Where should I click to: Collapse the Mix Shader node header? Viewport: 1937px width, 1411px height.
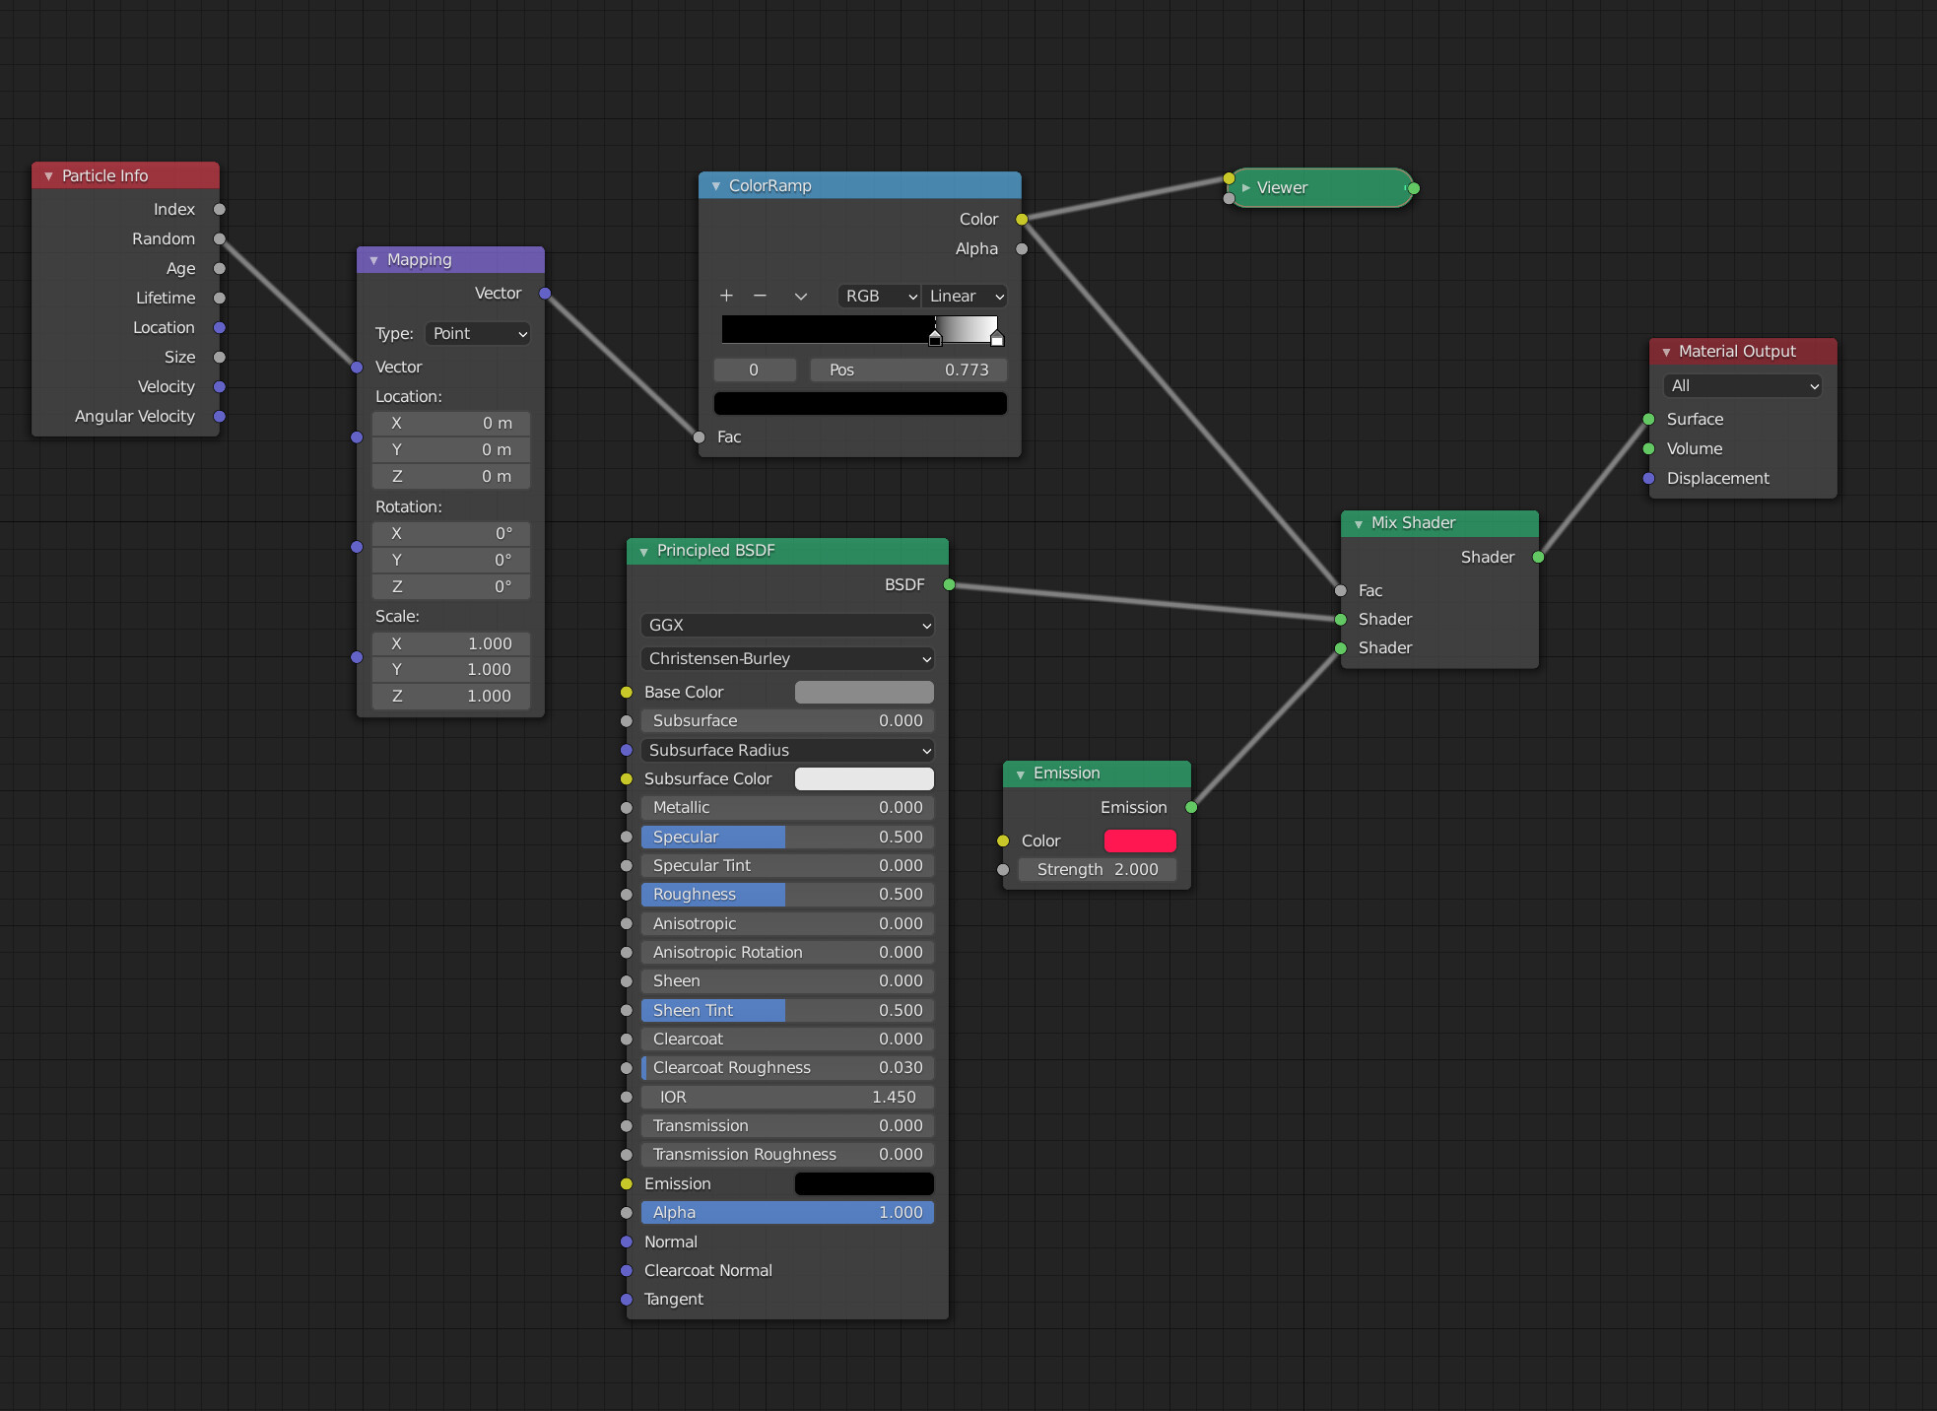(x=1359, y=522)
